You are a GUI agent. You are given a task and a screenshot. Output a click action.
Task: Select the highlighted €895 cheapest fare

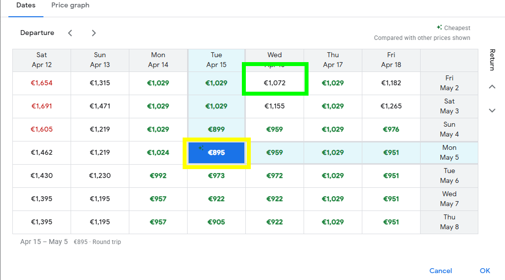point(216,153)
